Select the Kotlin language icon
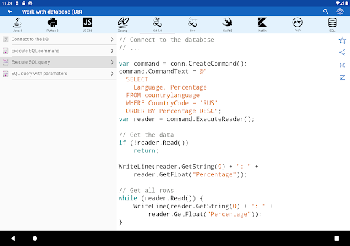Viewport: 350px width, 246px height. pos(262,25)
